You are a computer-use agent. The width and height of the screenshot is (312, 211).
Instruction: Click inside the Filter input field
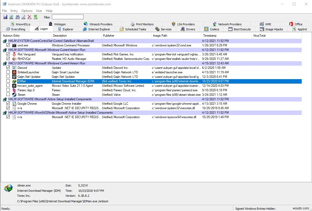[67, 17]
